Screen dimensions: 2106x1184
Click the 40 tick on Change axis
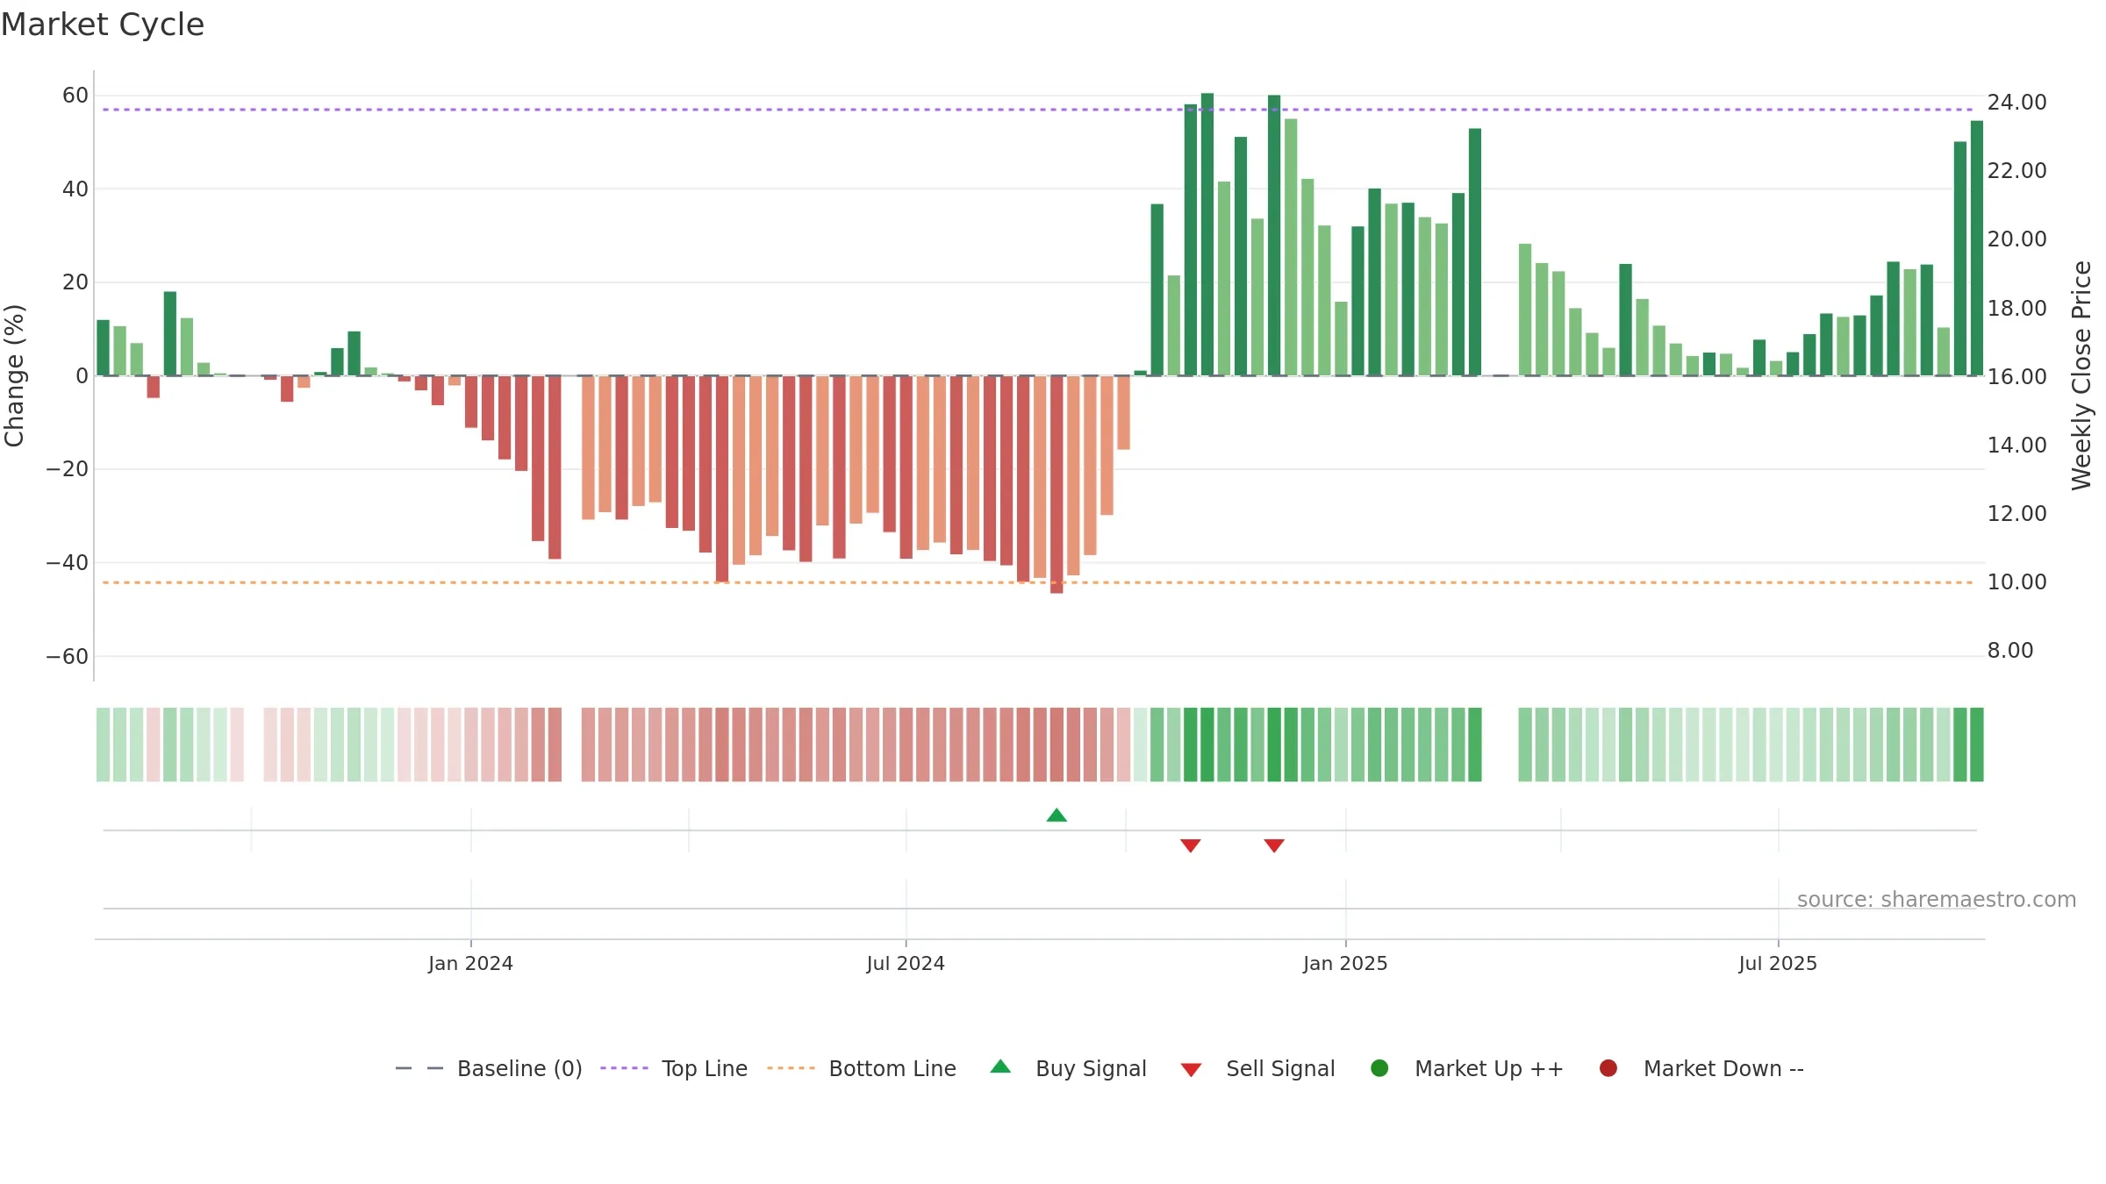(x=75, y=189)
